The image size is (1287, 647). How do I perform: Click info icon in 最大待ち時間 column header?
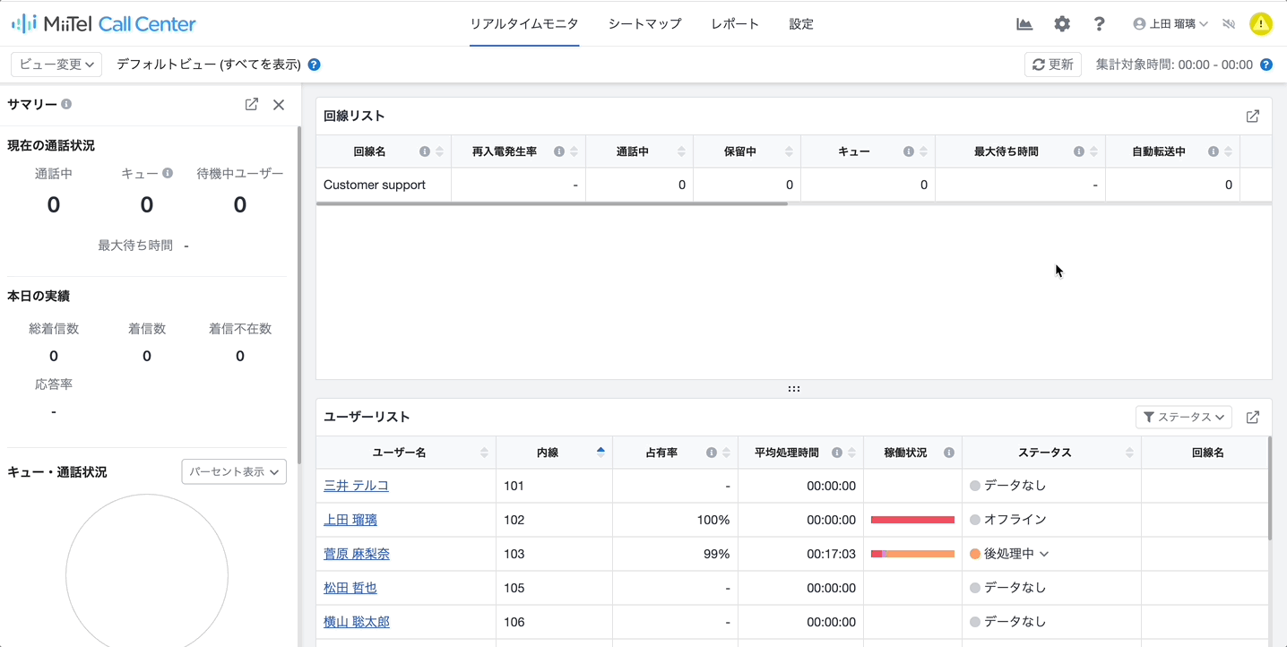tap(1079, 151)
